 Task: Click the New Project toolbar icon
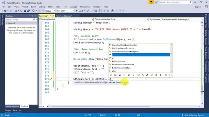click(16, 11)
